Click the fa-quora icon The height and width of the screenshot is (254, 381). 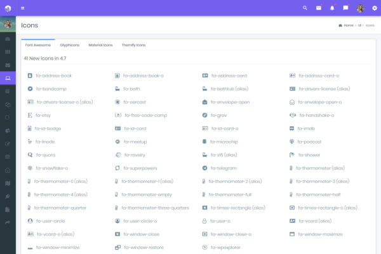tap(30, 155)
